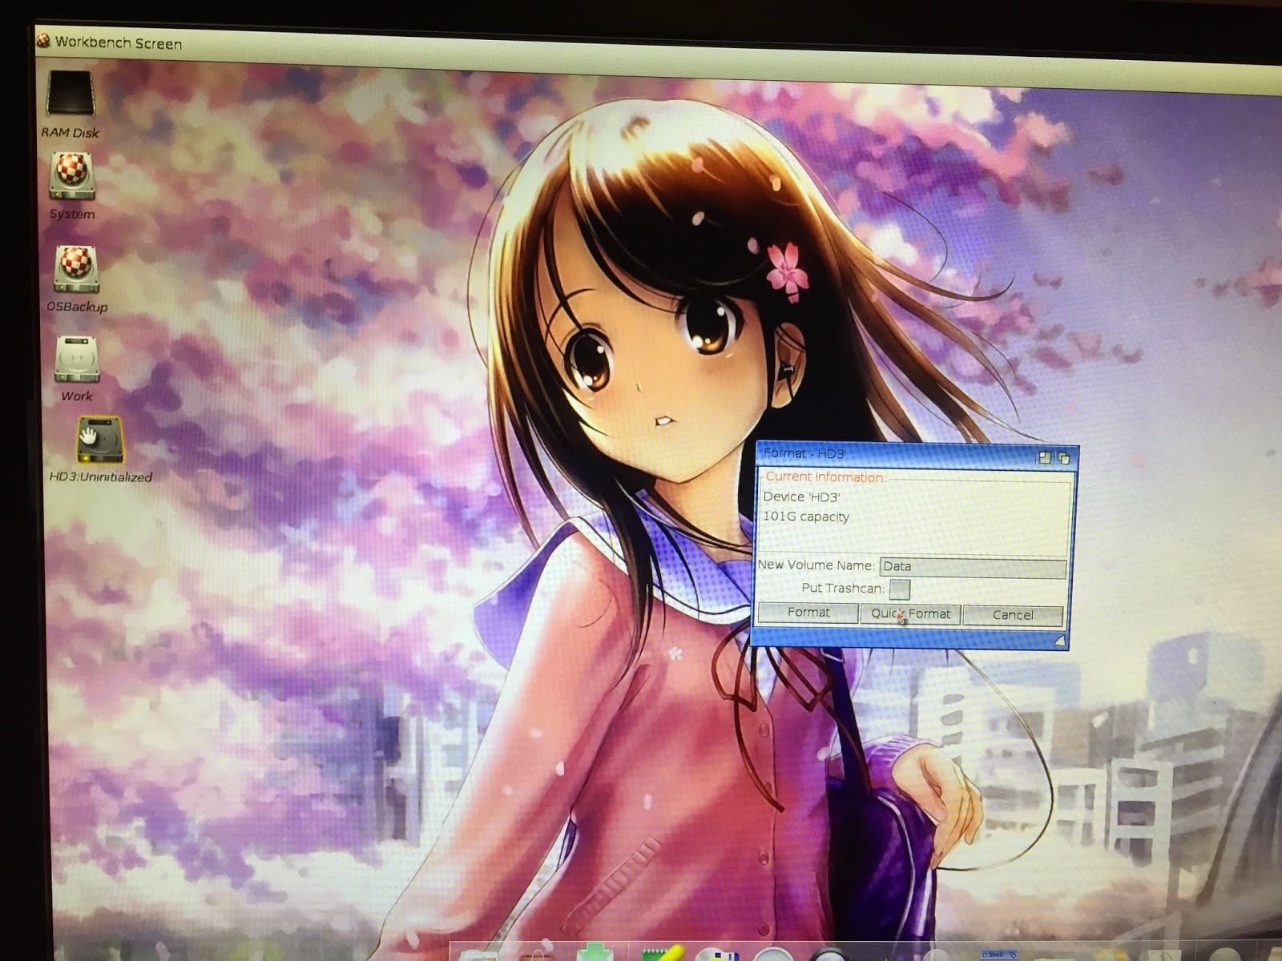1282x961 pixels.
Task: Focus the New Volume Name field
Action: 973,567
